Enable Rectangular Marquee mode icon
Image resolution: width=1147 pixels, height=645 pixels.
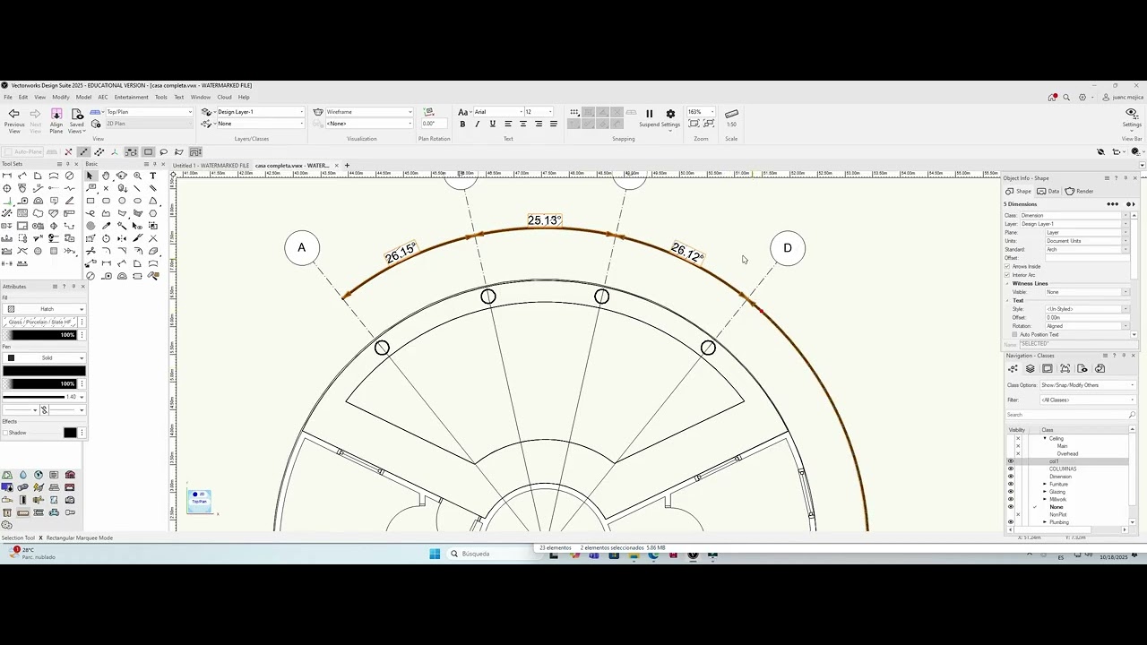click(148, 151)
